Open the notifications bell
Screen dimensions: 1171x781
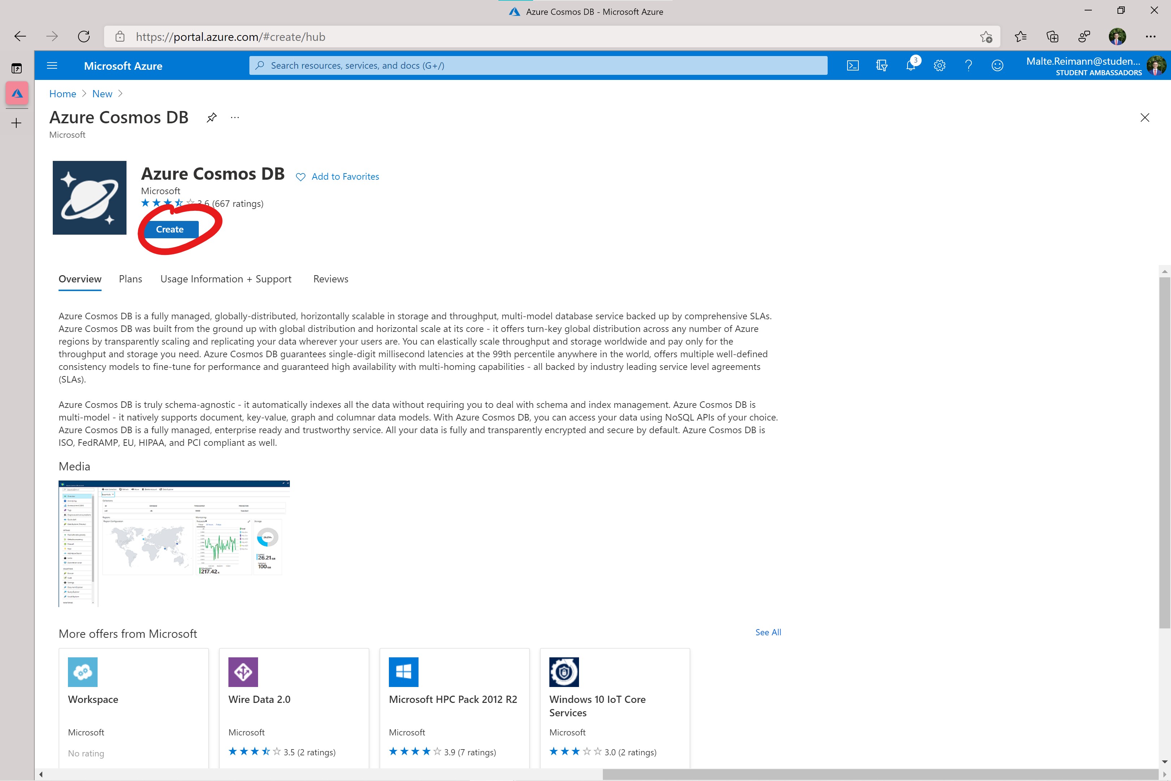pyautogui.click(x=911, y=66)
